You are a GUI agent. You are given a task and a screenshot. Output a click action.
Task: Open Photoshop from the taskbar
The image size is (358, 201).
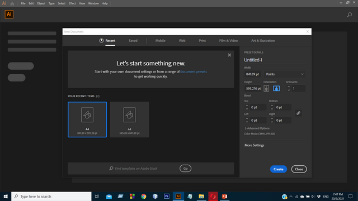[167, 196]
